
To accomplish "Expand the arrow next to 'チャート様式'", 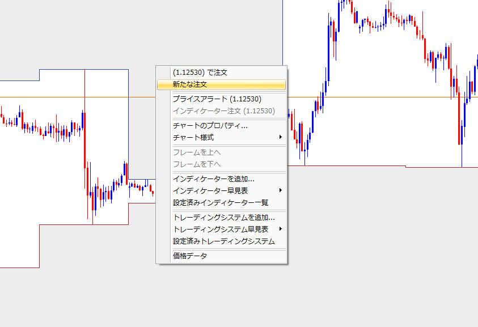I will (x=281, y=137).
